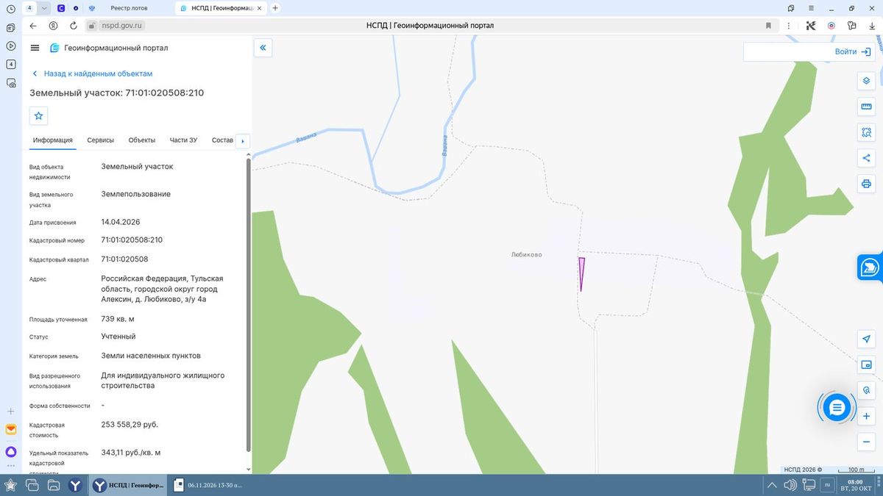Locate my position on the map

866,339
